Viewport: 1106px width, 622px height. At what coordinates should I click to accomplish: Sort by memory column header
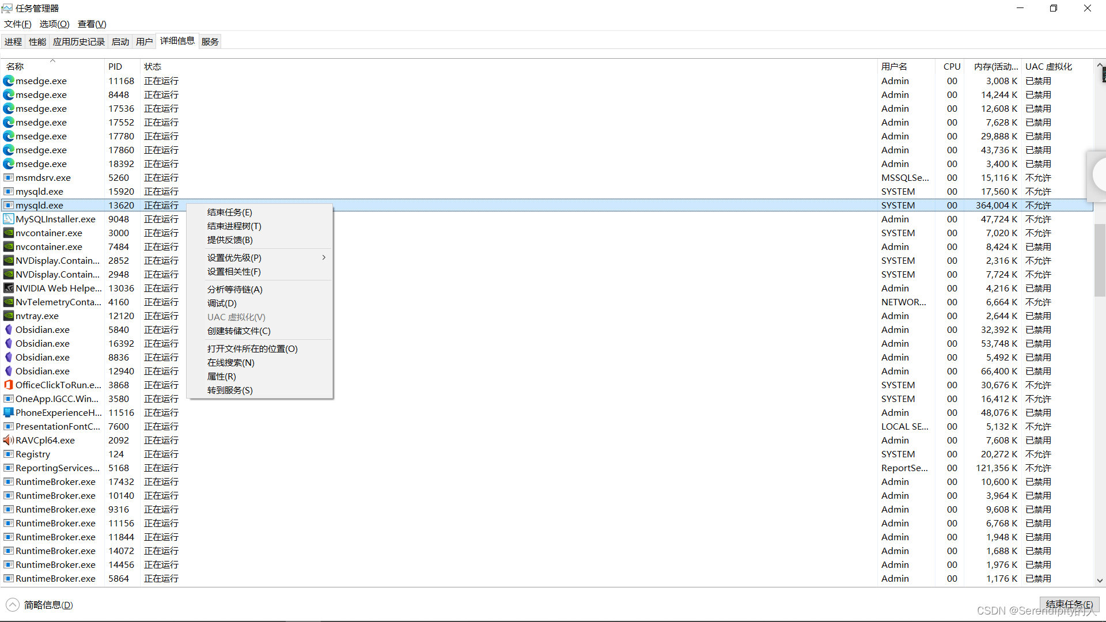coord(995,66)
